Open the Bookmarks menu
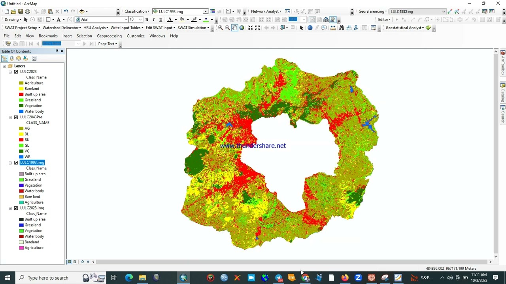 click(48, 36)
